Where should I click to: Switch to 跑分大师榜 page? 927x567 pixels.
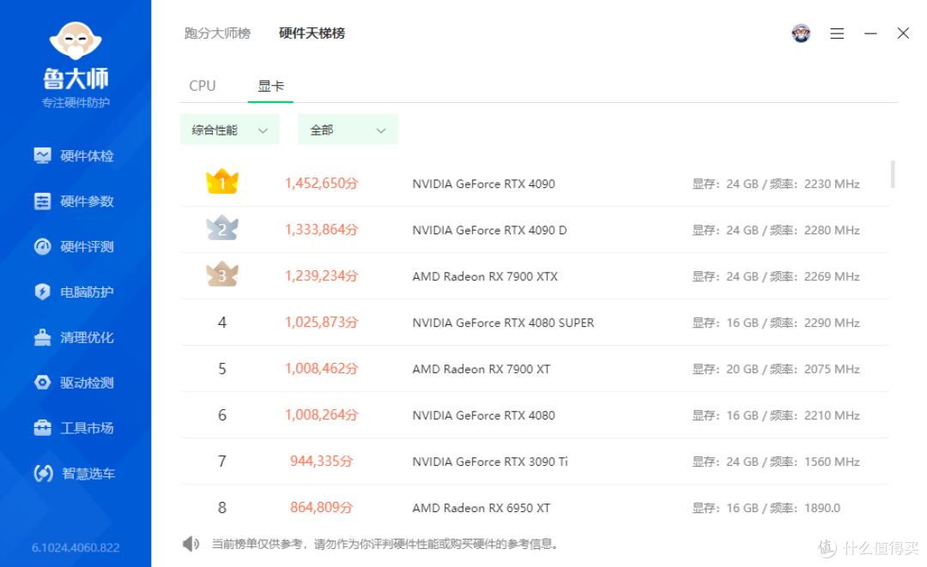click(217, 33)
